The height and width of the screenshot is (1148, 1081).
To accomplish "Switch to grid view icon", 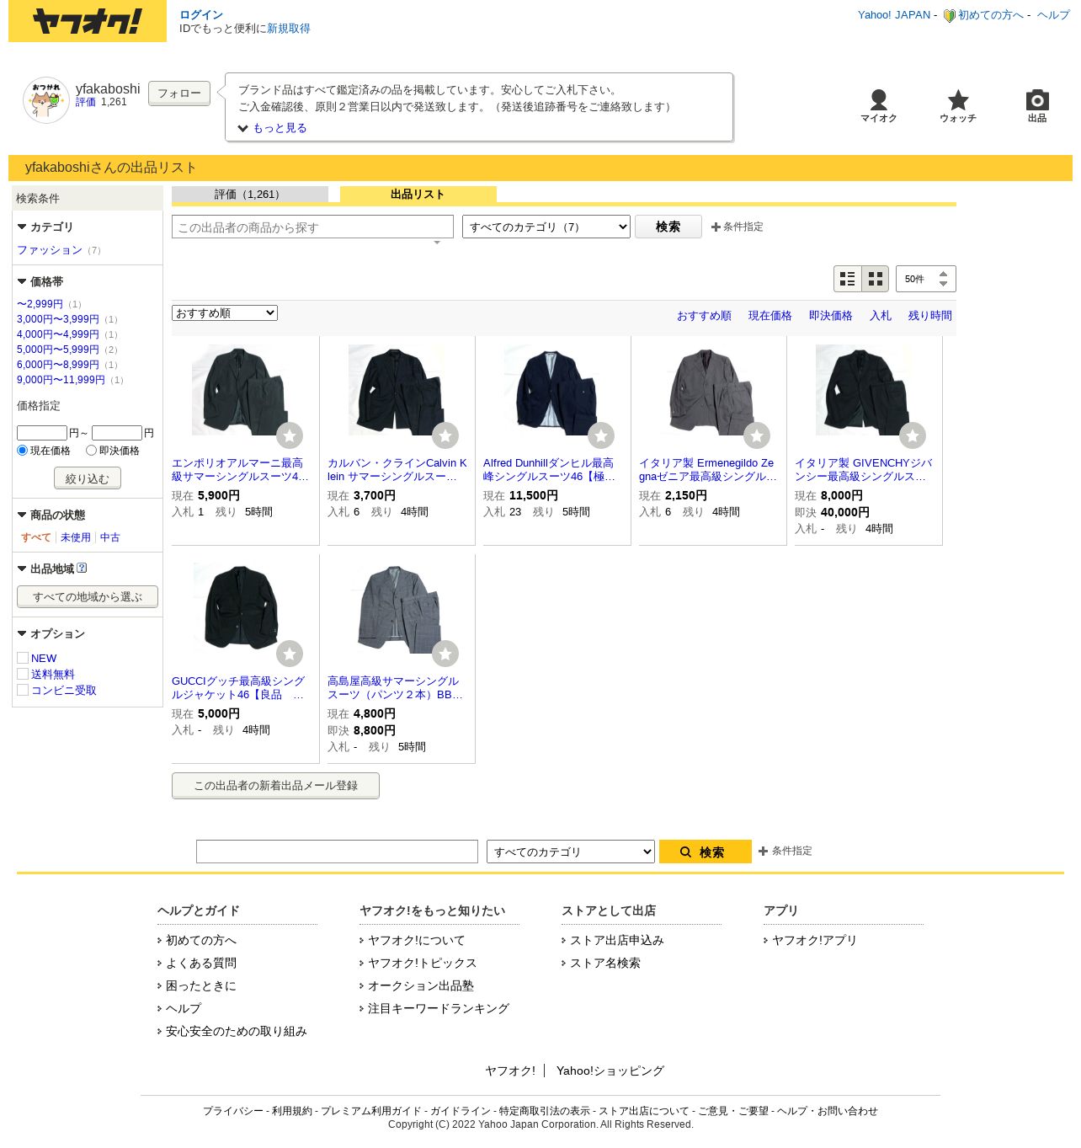I will coord(876,279).
